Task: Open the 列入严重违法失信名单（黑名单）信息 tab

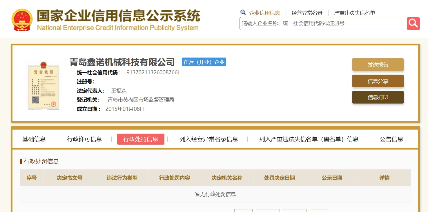Action: tap(309, 139)
